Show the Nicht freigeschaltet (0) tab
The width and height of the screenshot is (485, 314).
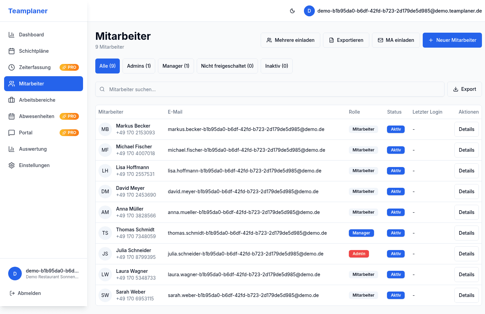tap(227, 66)
